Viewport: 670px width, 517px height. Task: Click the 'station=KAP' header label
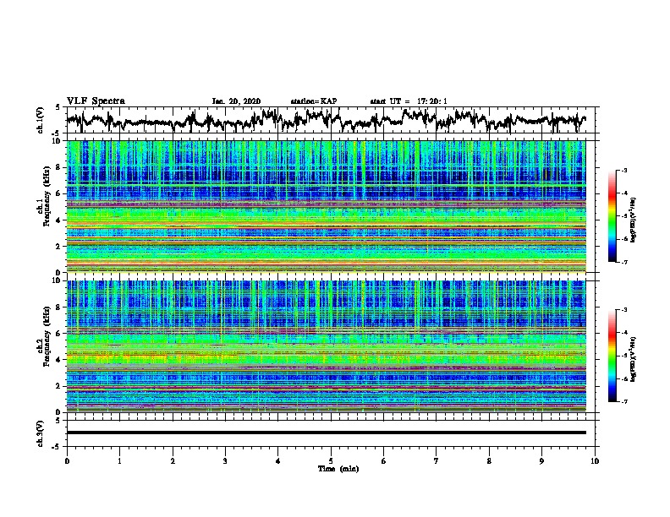coord(314,101)
